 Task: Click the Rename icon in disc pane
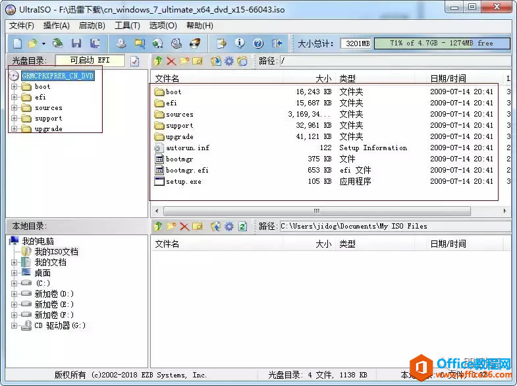point(198,61)
